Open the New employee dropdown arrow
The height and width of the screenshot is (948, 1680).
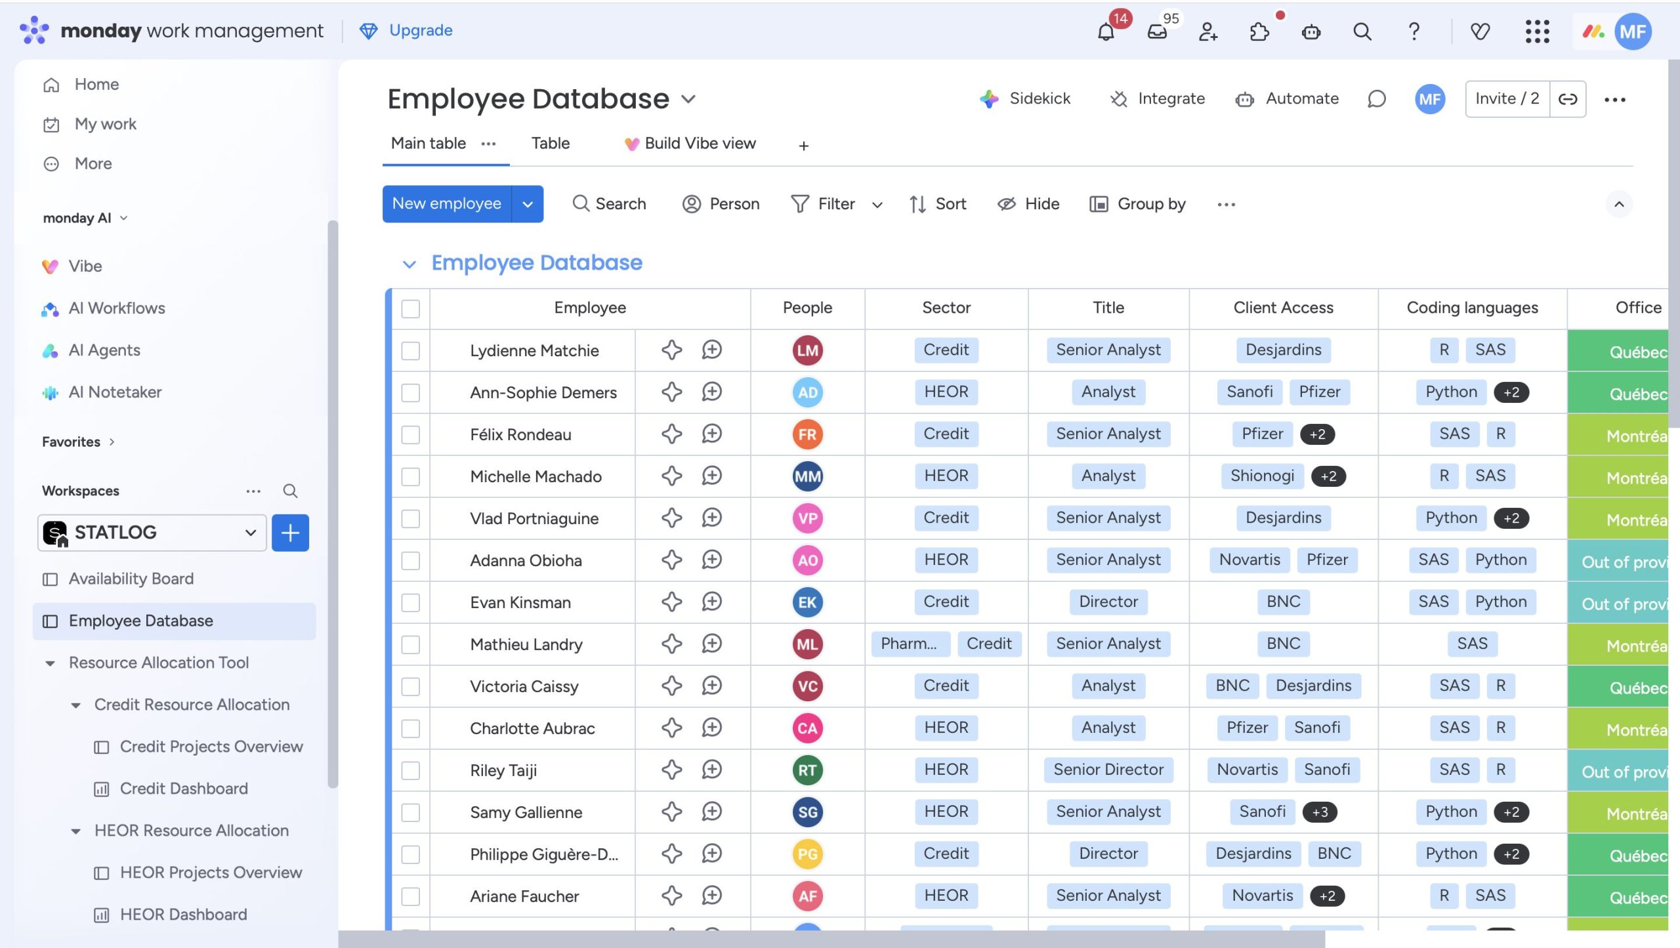tap(528, 204)
